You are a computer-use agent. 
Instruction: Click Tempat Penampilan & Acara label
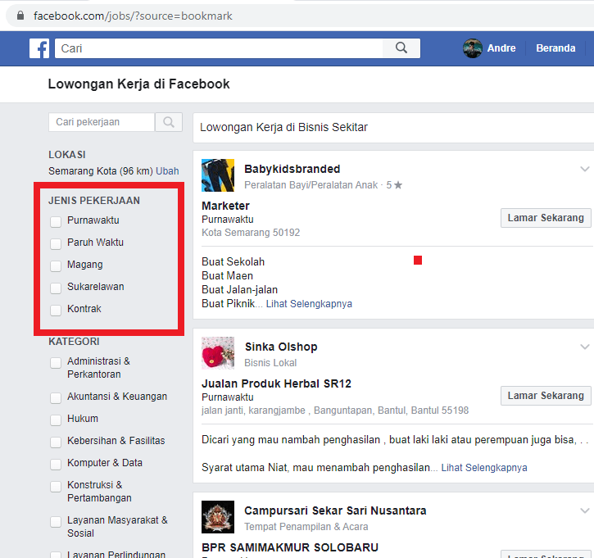pos(306,527)
